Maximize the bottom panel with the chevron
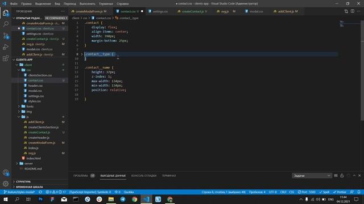Screen dimensions: 364x204 (x=354, y=176)
